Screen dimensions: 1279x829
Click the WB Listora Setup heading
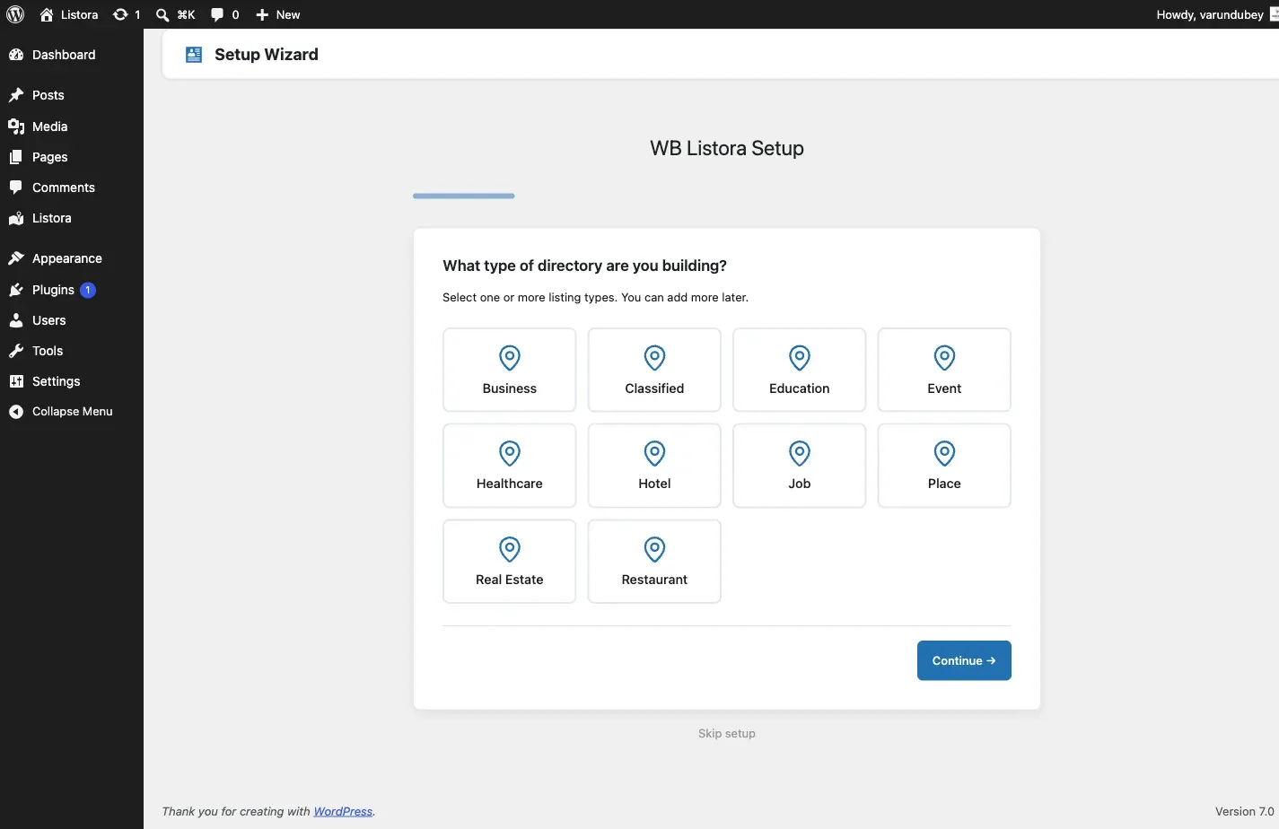[x=727, y=148]
